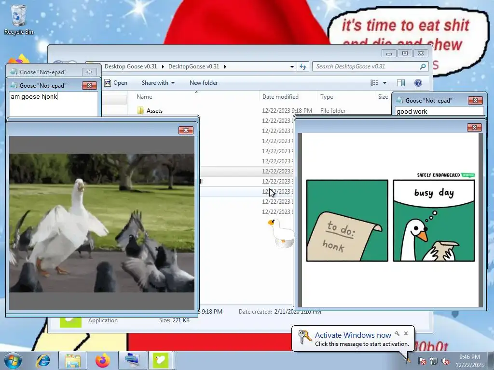Expand the arrow after DesktopGoose v0.31 breadcrumb
The width and height of the screenshot is (494, 370).
(225, 66)
